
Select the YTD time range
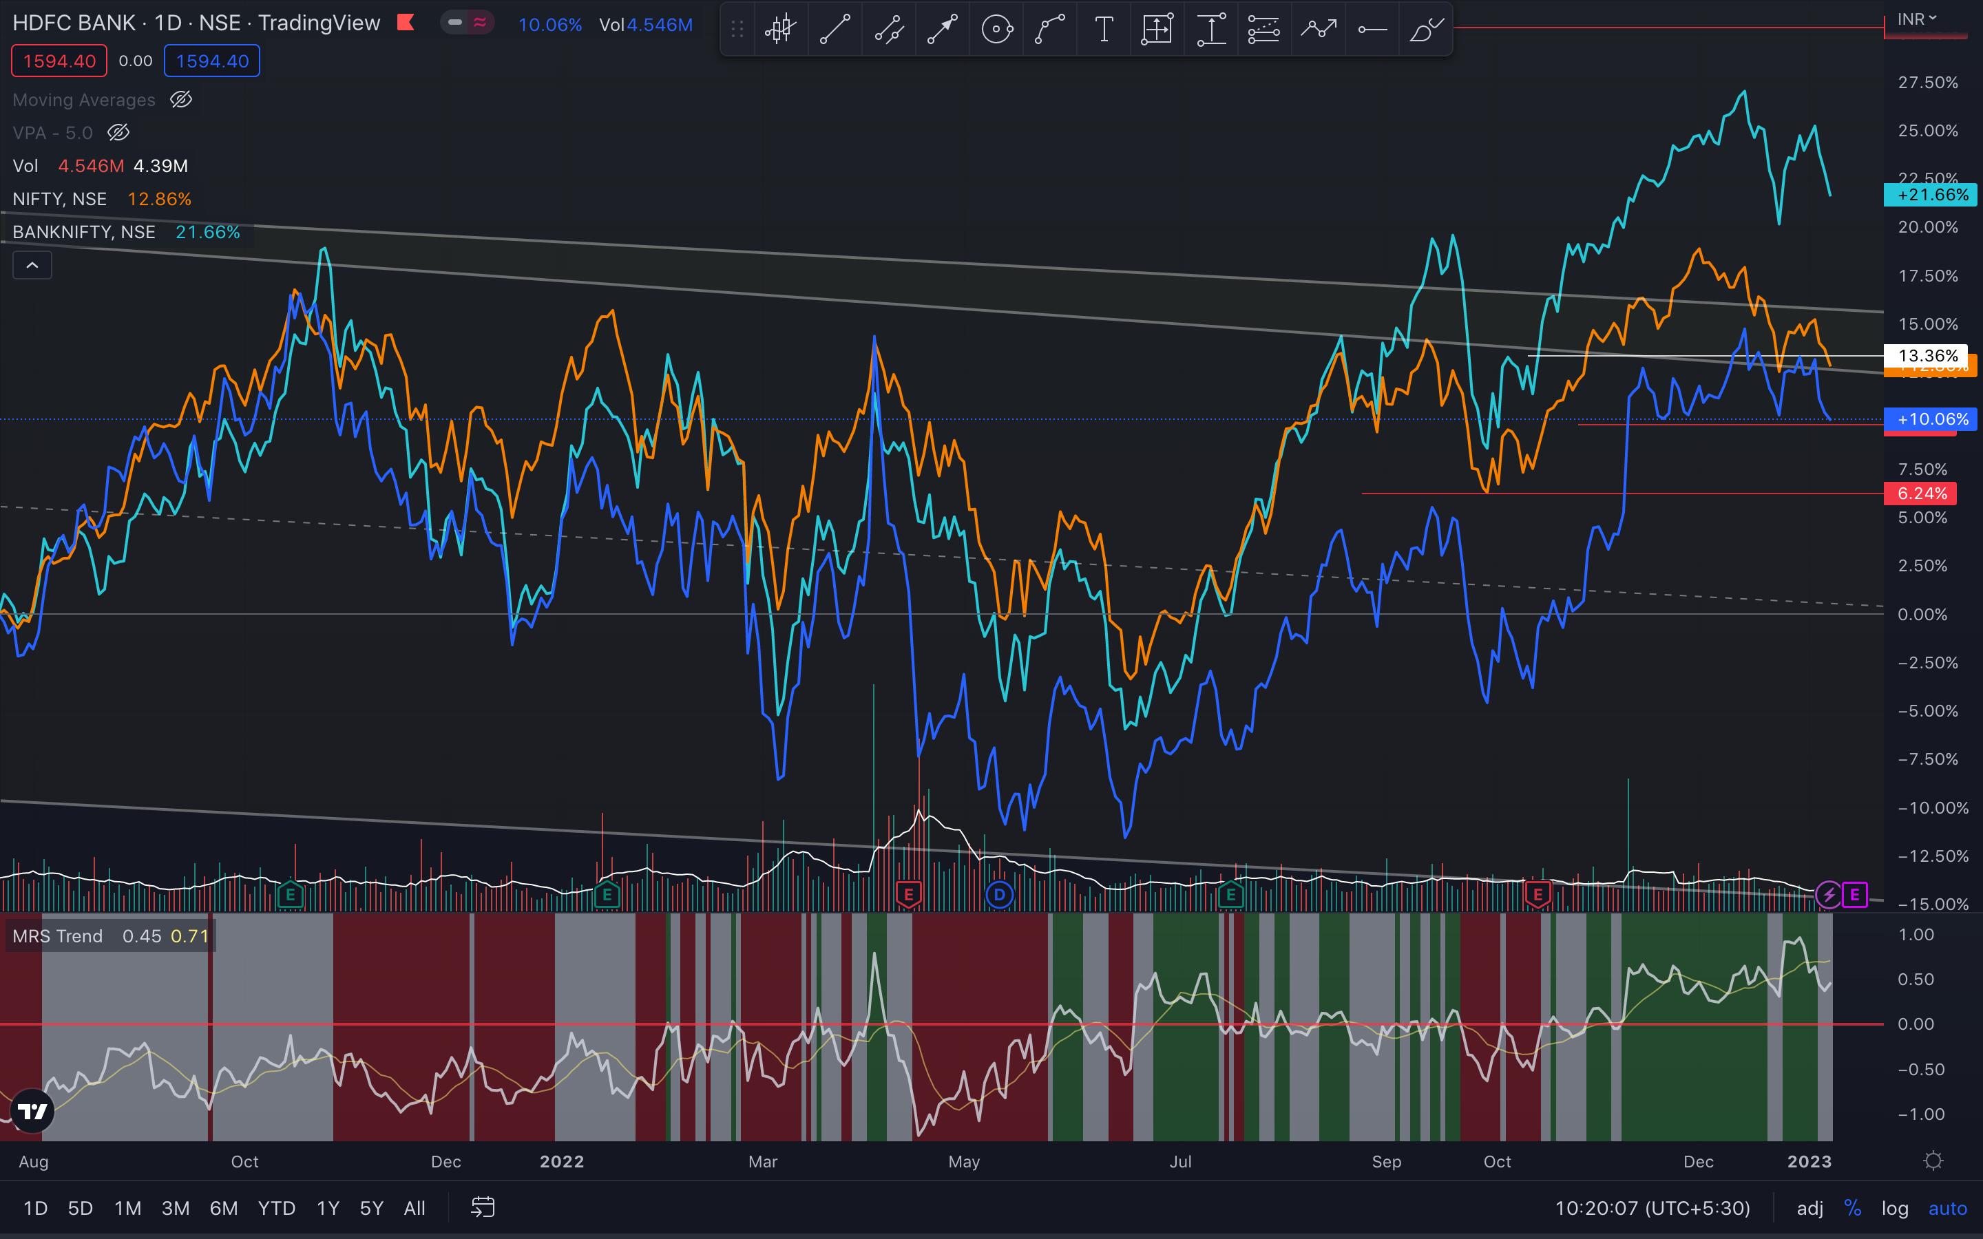point(277,1208)
